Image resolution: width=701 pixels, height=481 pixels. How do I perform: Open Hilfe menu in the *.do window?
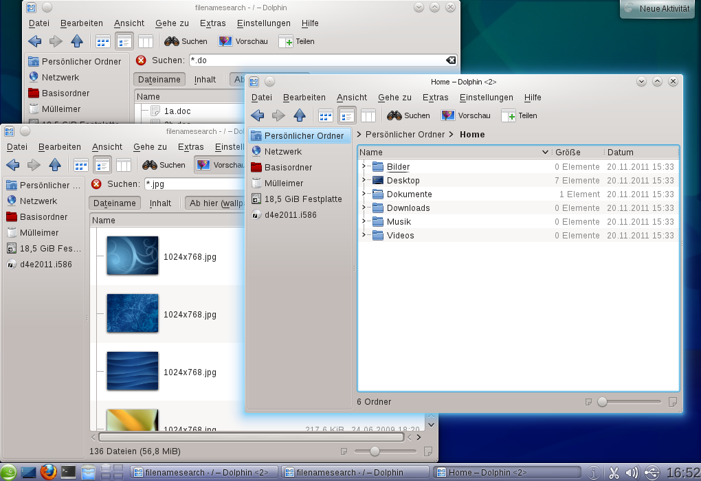(310, 23)
